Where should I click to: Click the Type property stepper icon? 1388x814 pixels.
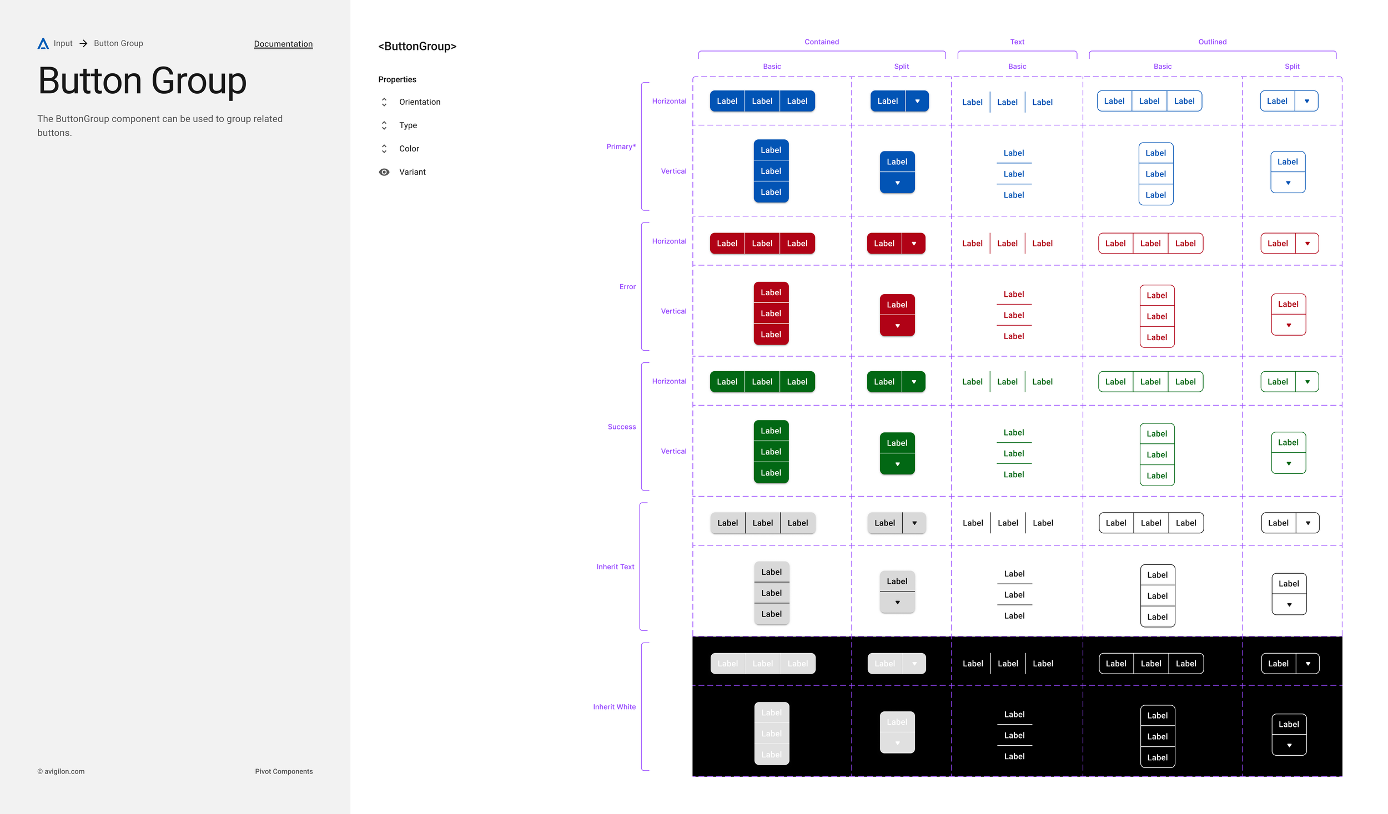tap(384, 125)
